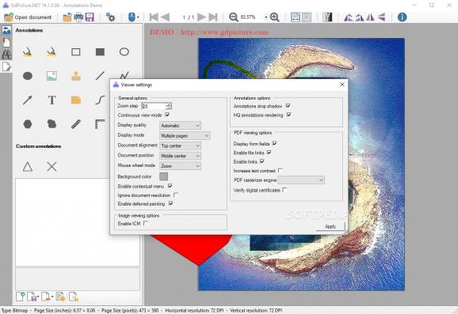The image size is (458, 314).
Task: Open Display quality dropdown
Action: click(180, 126)
